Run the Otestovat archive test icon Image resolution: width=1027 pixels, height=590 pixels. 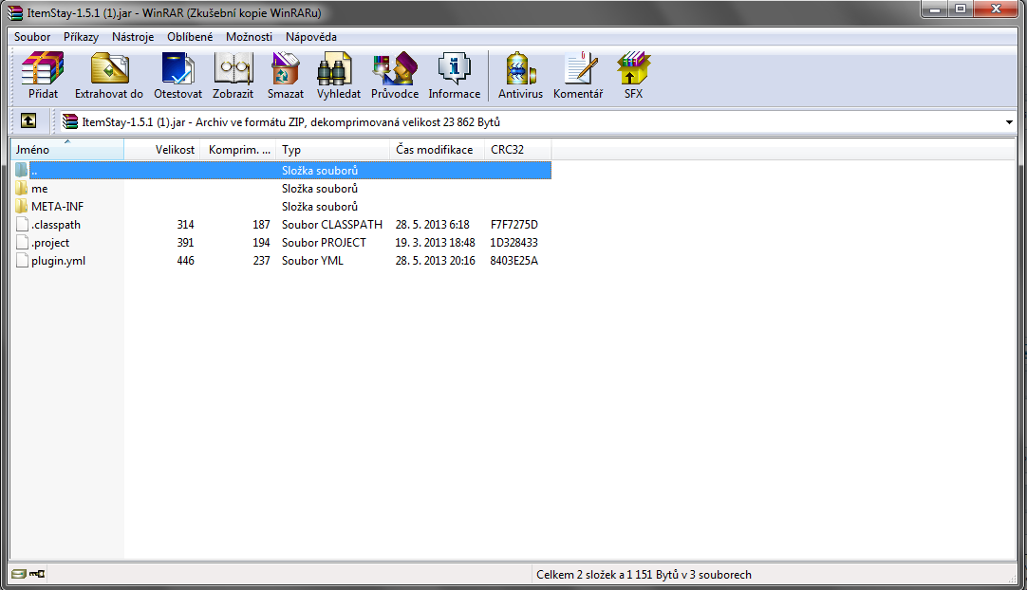[177, 68]
